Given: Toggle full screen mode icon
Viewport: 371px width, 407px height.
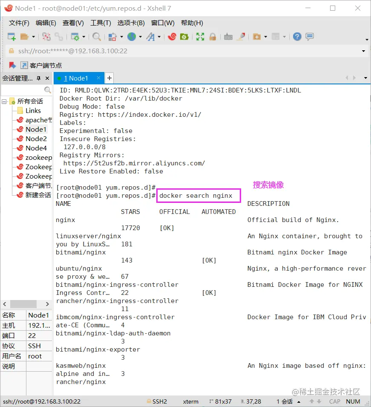Looking at the screenshot, I should pyautogui.click(x=200, y=37).
